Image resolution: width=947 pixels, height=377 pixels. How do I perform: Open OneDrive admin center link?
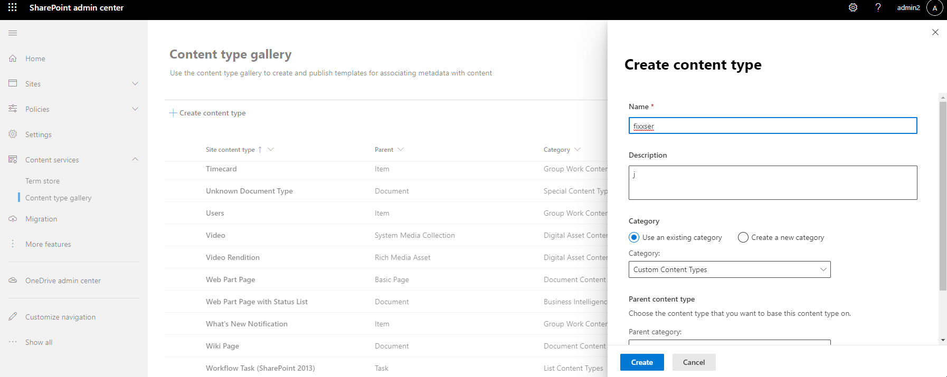coord(63,281)
